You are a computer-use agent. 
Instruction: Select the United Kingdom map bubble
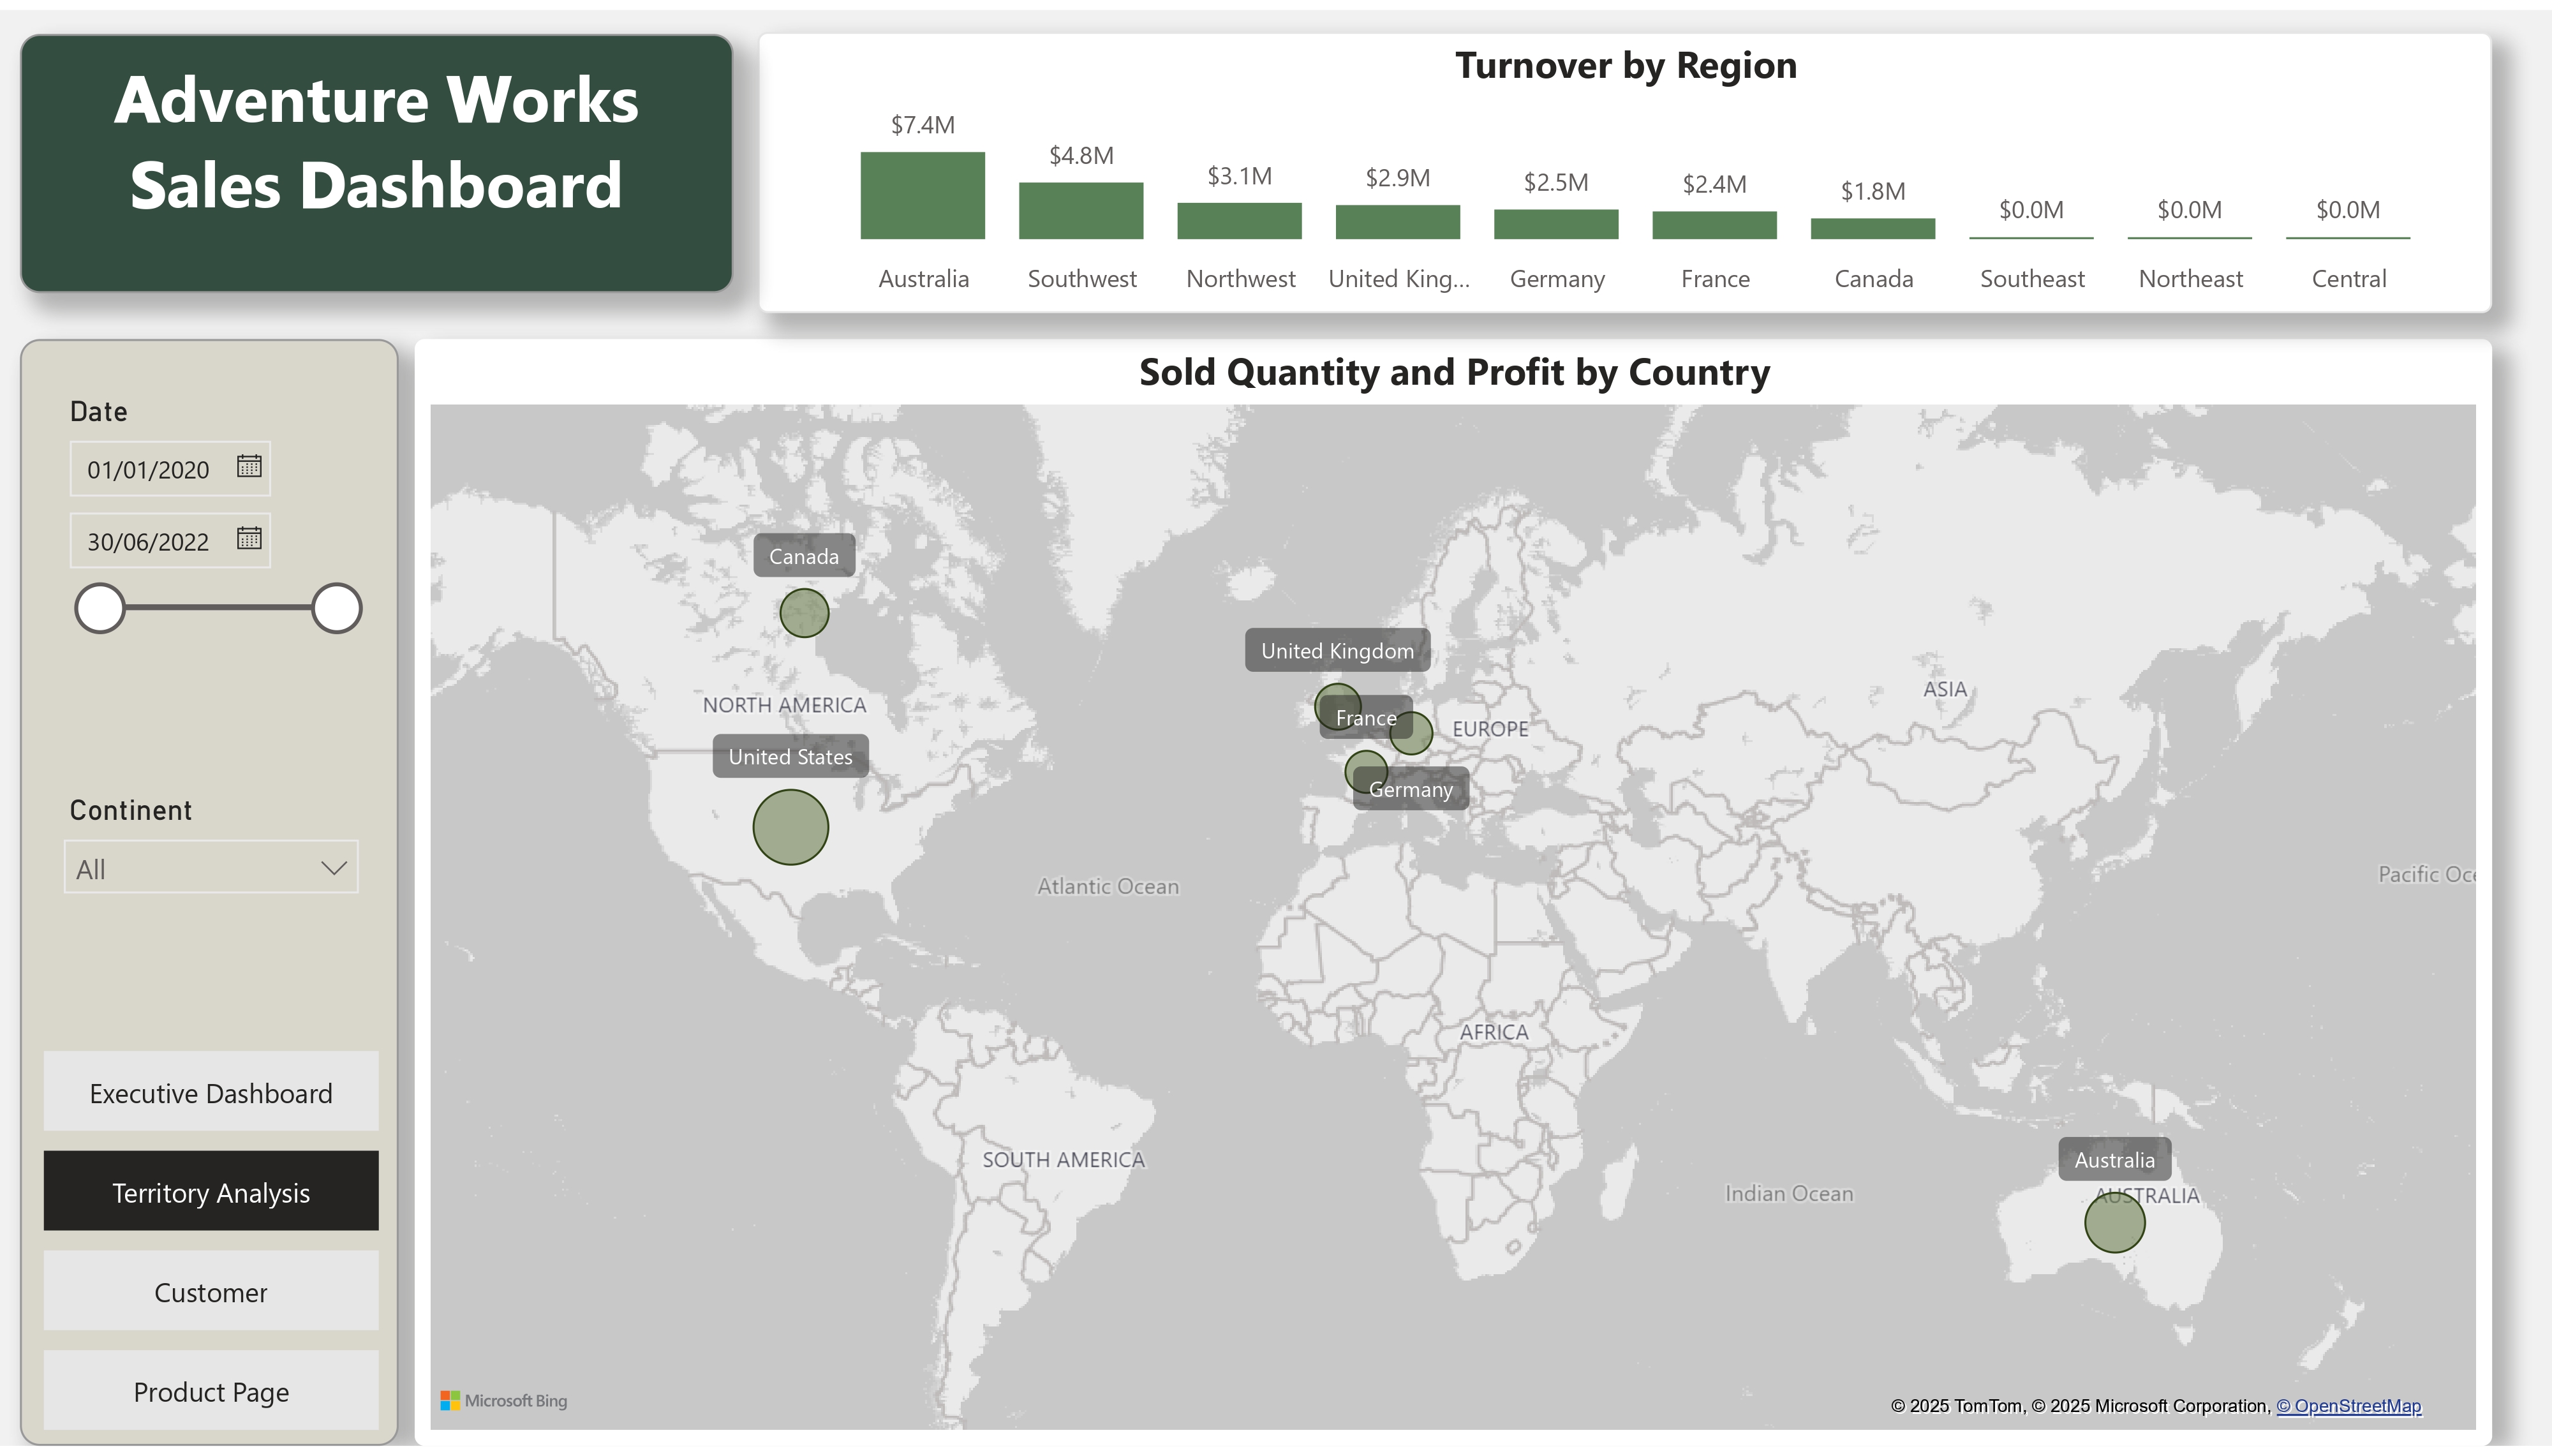pyautogui.click(x=1337, y=706)
